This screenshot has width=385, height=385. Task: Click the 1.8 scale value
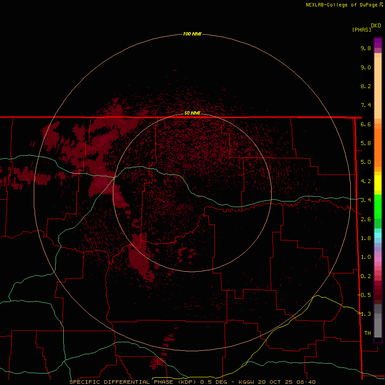tap(366, 238)
